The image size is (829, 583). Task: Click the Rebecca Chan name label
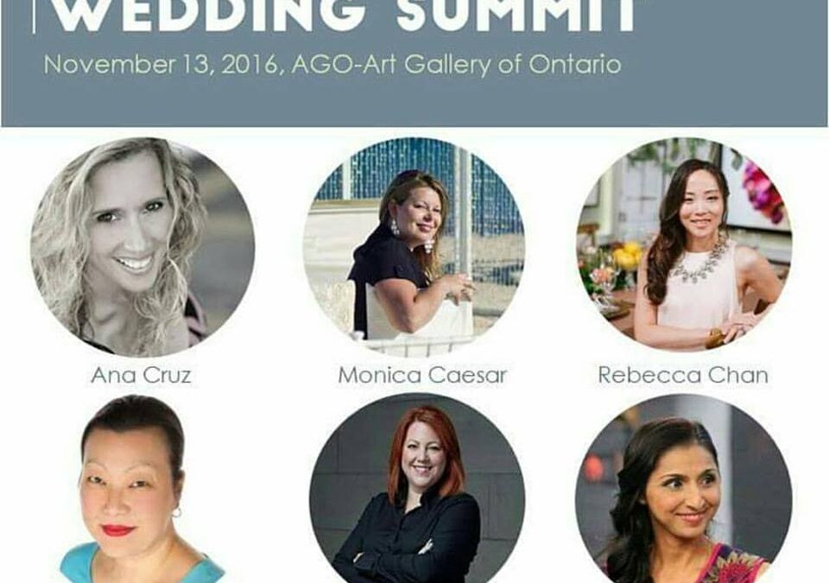point(683,375)
